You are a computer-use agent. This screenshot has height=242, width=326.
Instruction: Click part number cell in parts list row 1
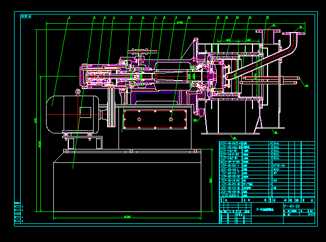coord(232,195)
